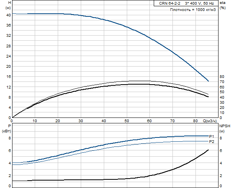
Task: Click the 8 tick on P axis
Action: coord(10,138)
